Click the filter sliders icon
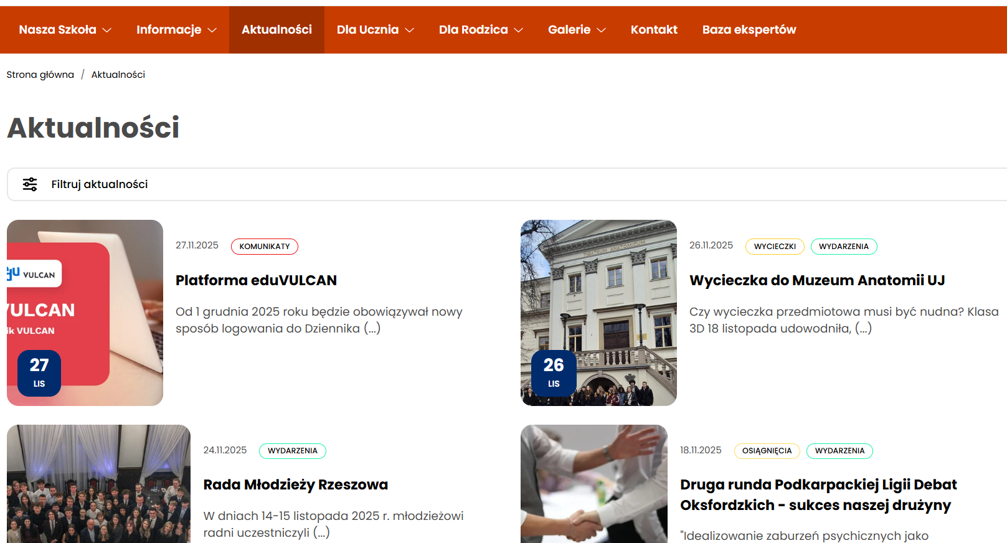 30,184
